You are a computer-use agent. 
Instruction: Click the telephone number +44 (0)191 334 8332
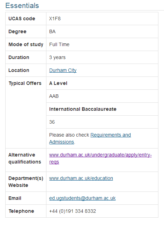click(72, 211)
